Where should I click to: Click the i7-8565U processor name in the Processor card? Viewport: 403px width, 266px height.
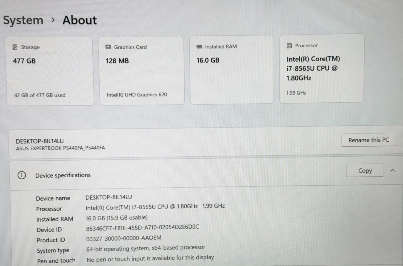[x=313, y=68]
